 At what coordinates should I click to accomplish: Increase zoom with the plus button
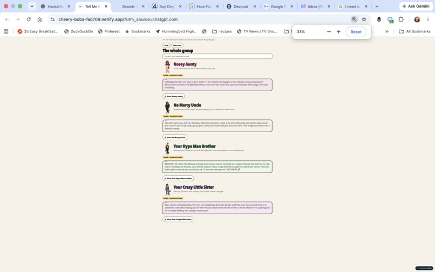pos(338,32)
